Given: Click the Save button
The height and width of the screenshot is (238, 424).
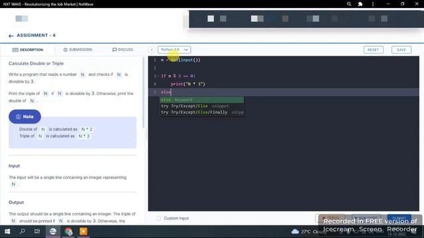Looking at the screenshot, I should [x=401, y=50].
